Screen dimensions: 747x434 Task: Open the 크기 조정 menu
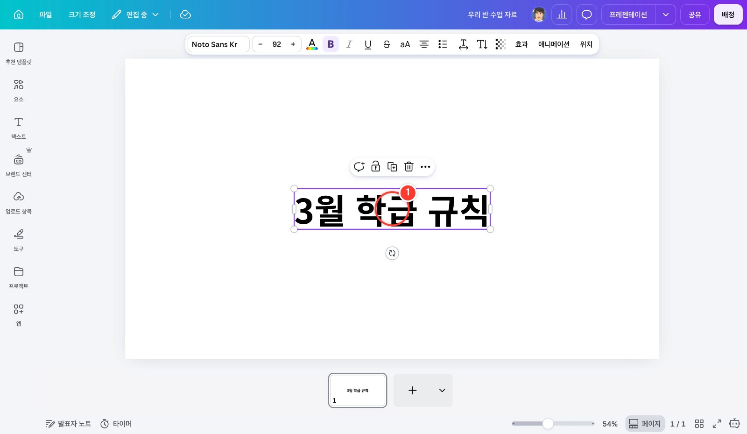point(82,14)
